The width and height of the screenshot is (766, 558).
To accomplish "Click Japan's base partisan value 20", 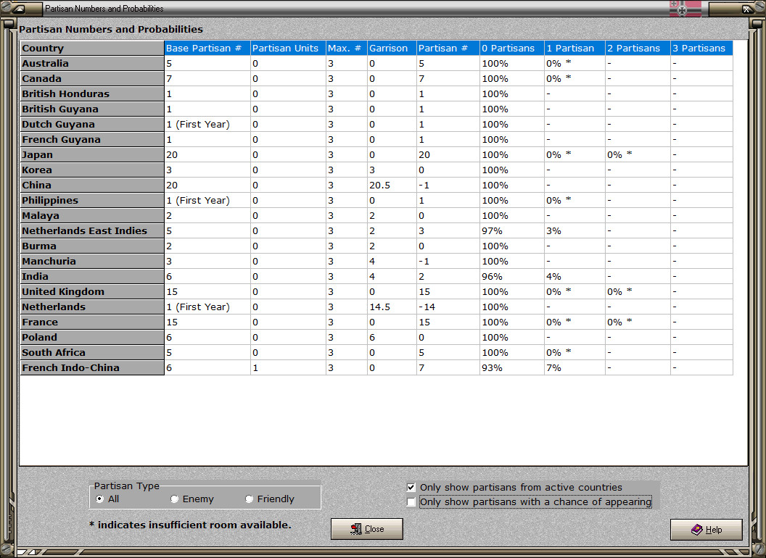I will pos(207,155).
